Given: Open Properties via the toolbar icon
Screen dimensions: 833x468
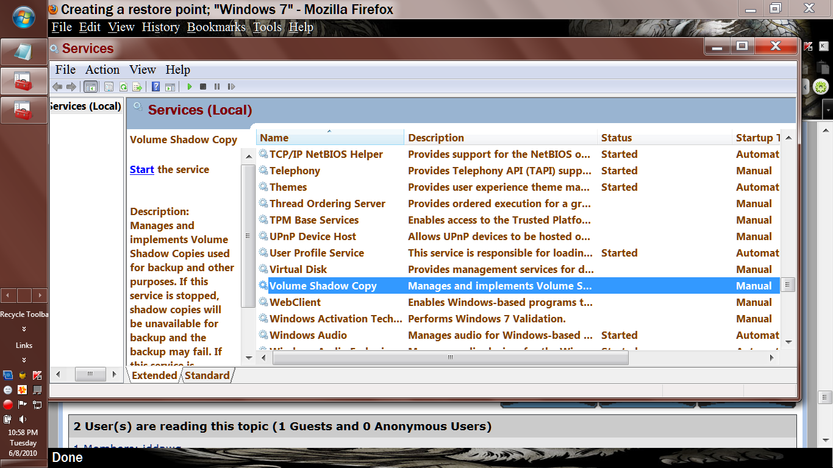Looking at the screenshot, I should (x=109, y=87).
